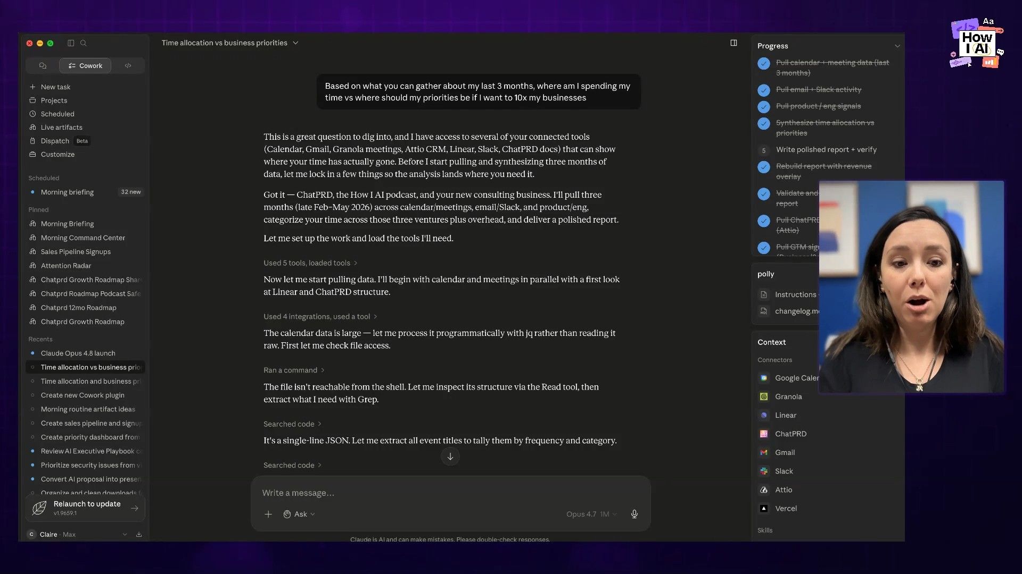Click the ChatPRD connector icon
This screenshot has height=574, width=1022.
[x=764, y=434]
